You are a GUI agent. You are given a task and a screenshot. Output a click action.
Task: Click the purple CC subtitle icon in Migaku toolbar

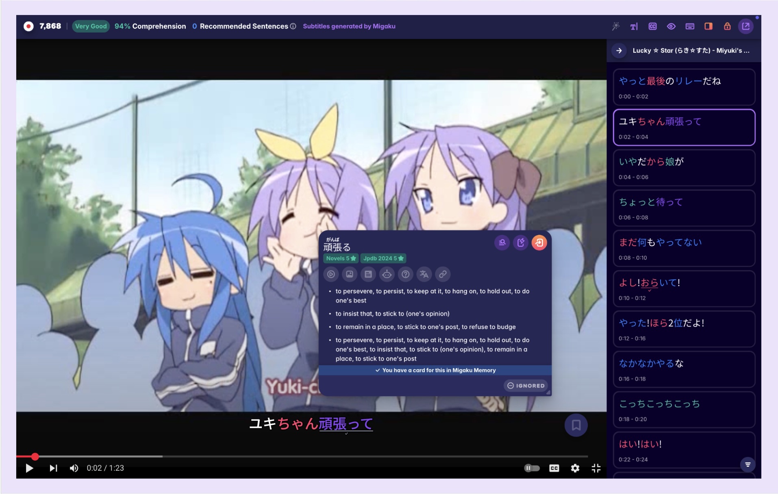pos(652,26)
